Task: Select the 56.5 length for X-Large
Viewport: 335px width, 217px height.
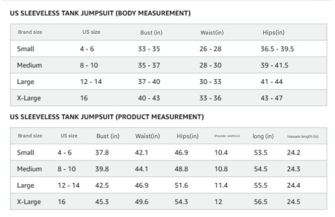Action: pyautogui.click(x=261, y=202)
